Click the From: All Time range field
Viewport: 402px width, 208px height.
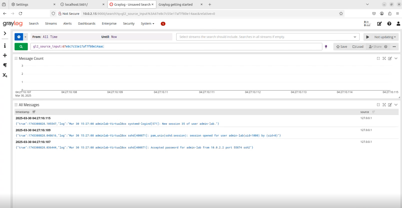point(101,37)
